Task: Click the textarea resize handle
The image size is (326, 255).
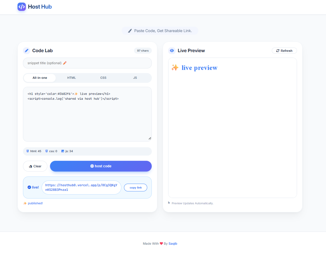Action: click(x=150, y=138)
